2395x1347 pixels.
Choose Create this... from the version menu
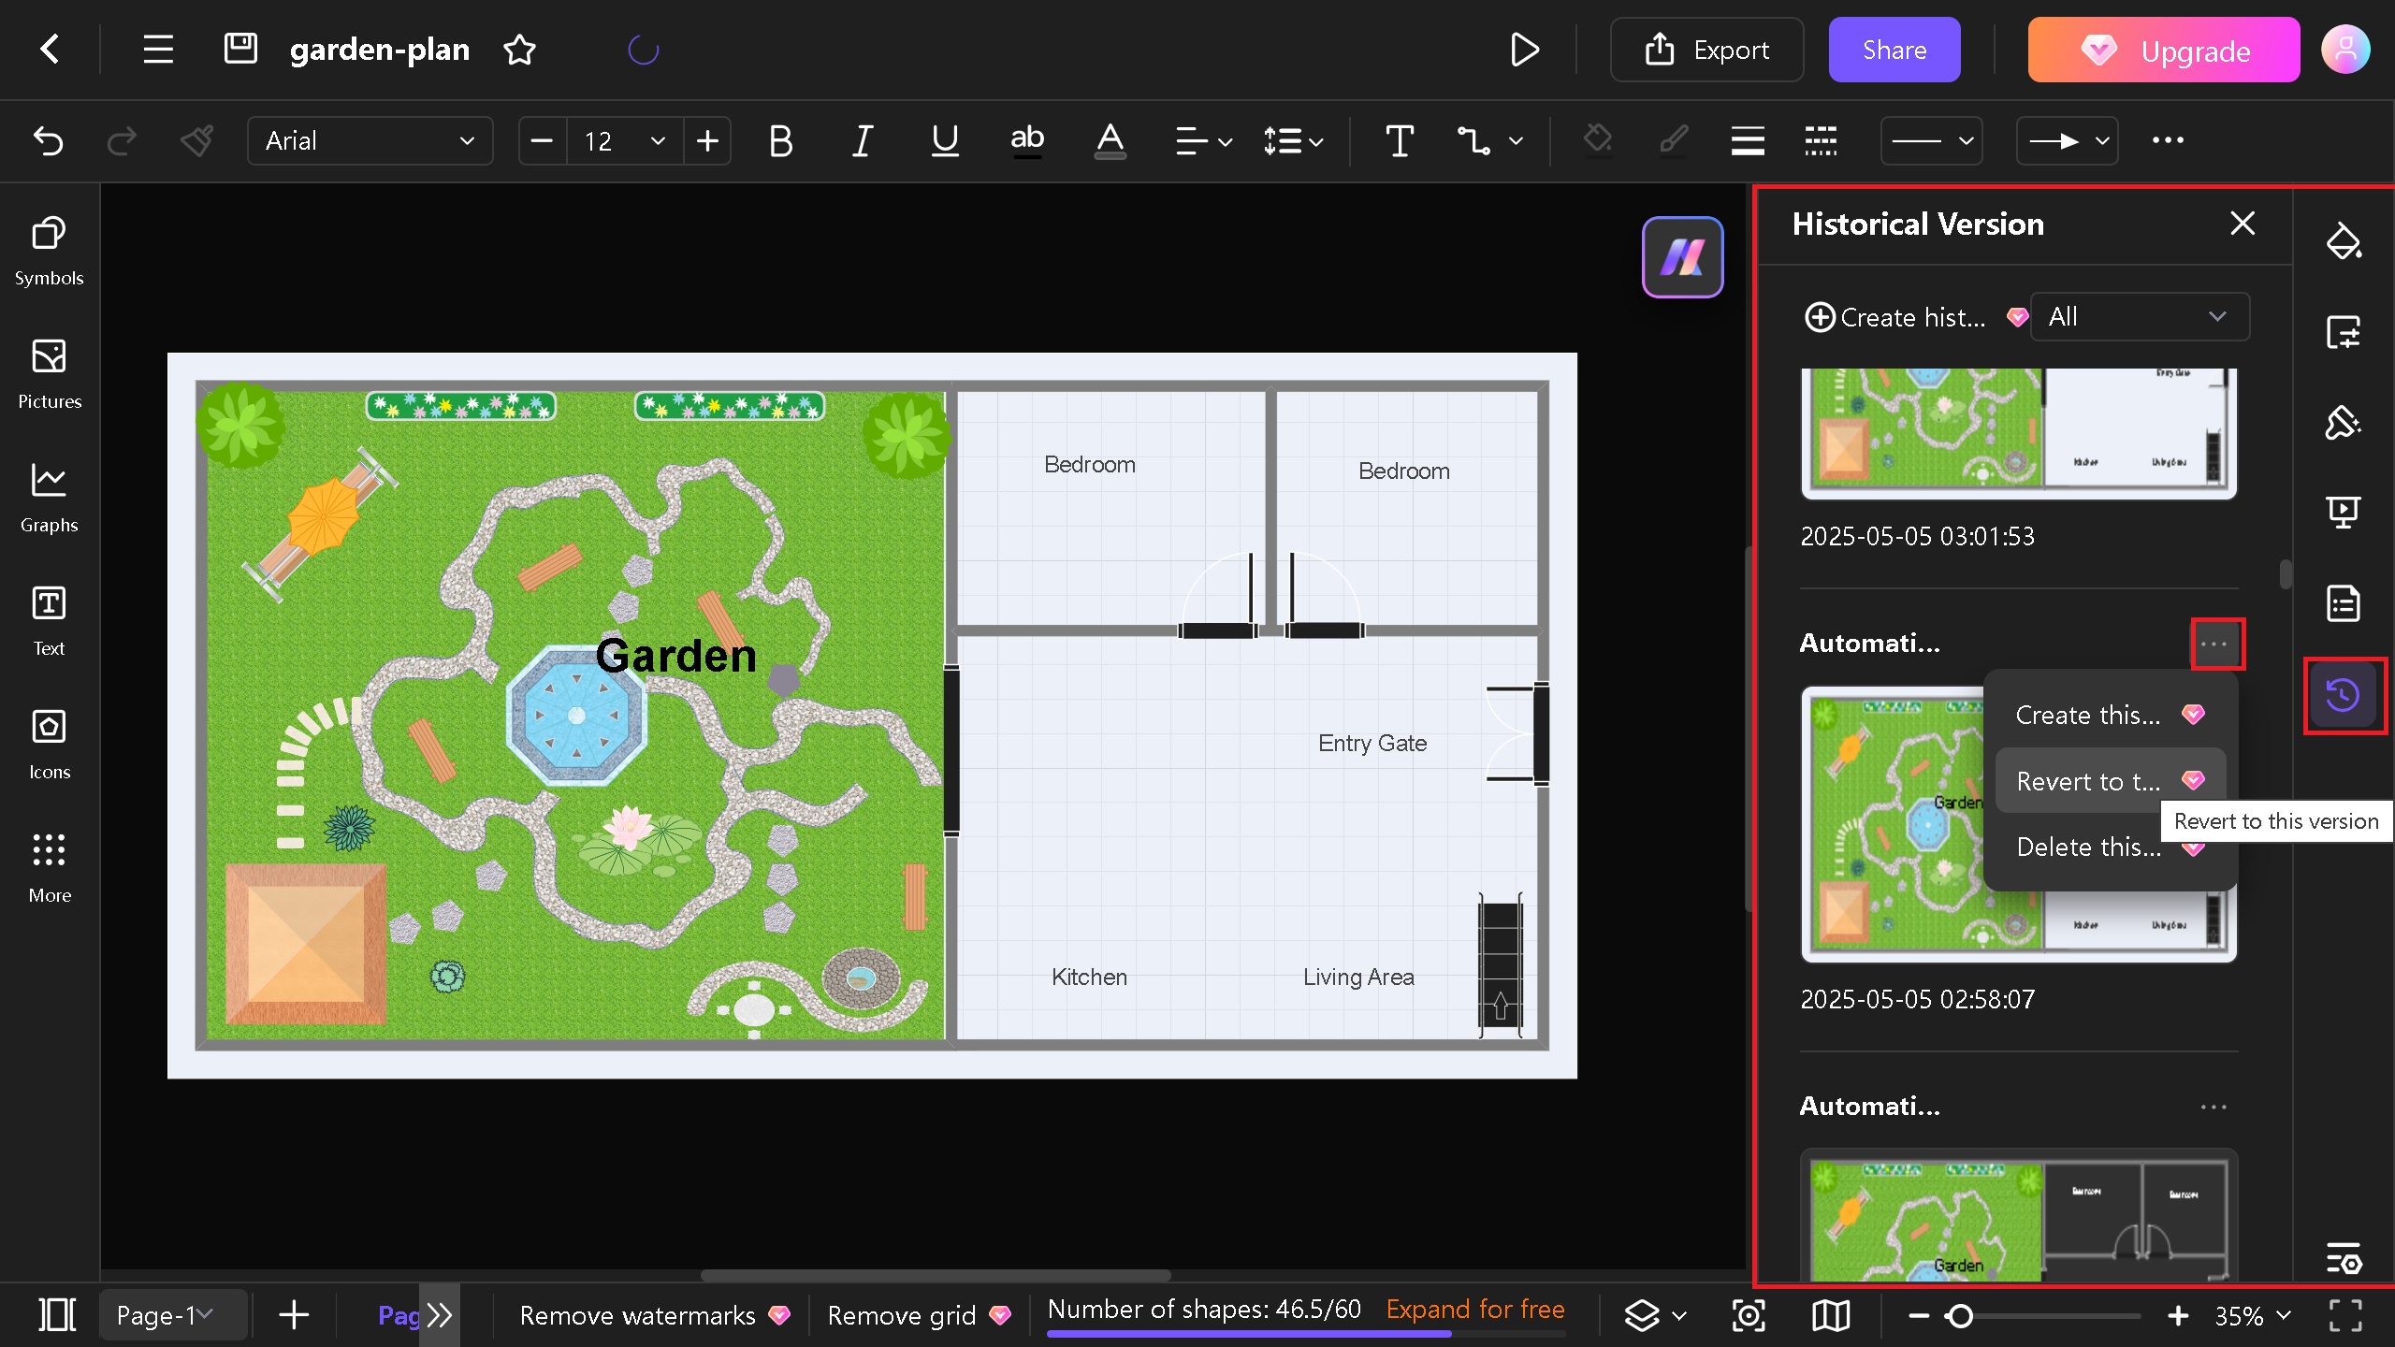click(2110, 716)
